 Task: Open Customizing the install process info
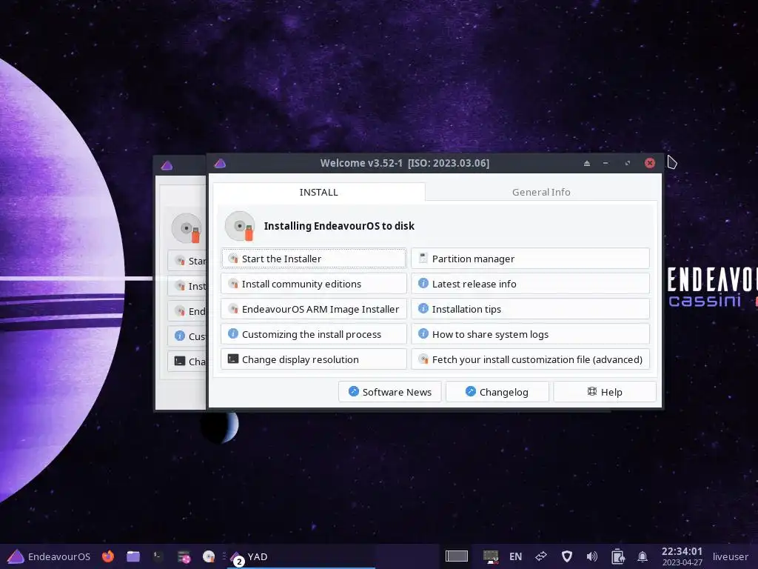pyautogui.click(x=313, y=334)
